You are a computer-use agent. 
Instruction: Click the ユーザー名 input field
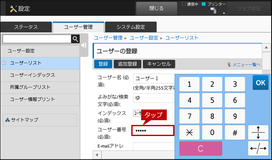pyautogui.click(x=154, y=78)
